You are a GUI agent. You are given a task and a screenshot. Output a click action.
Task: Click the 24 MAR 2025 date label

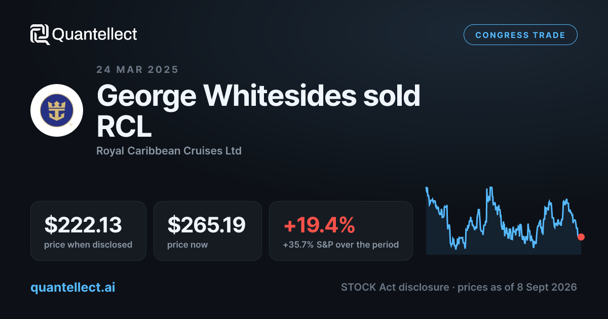[137, 70]
